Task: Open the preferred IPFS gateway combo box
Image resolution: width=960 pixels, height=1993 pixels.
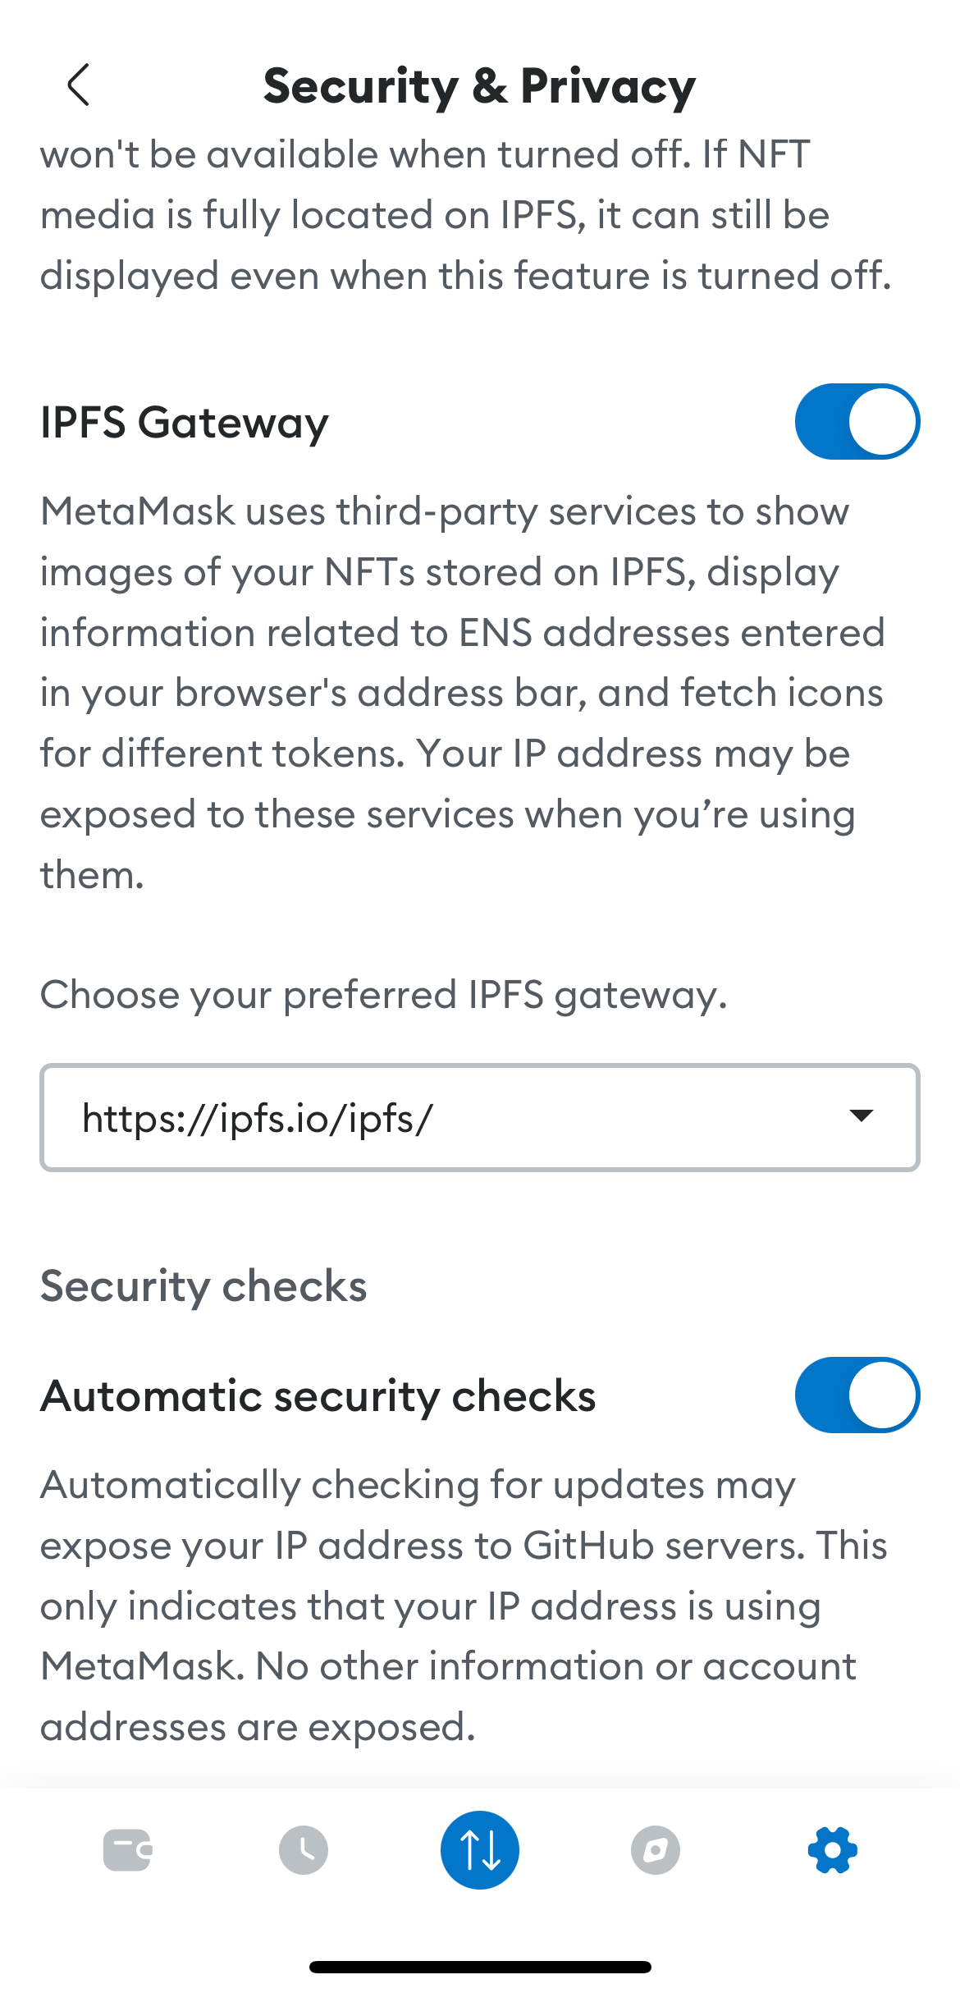Action: click(480, 1117)
